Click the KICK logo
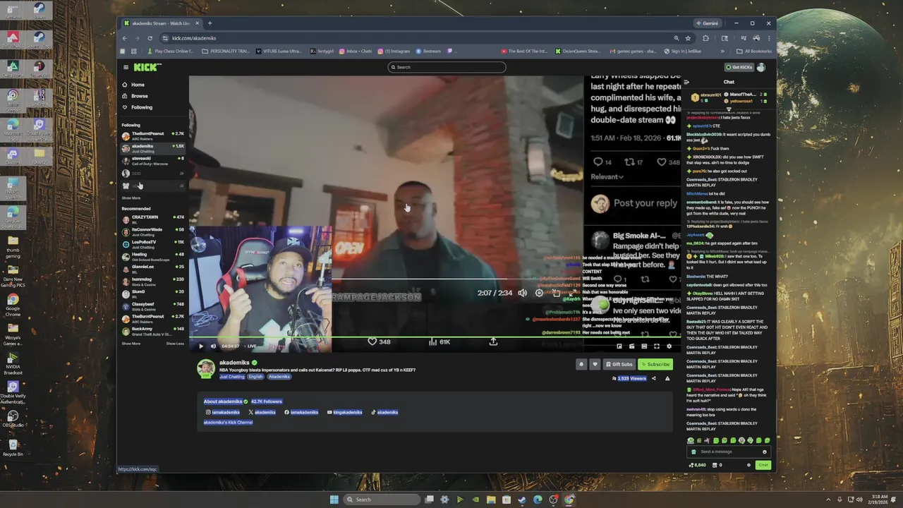Image resolution: width=903 pixels, height=508 pixels. (x=147, y=67)
